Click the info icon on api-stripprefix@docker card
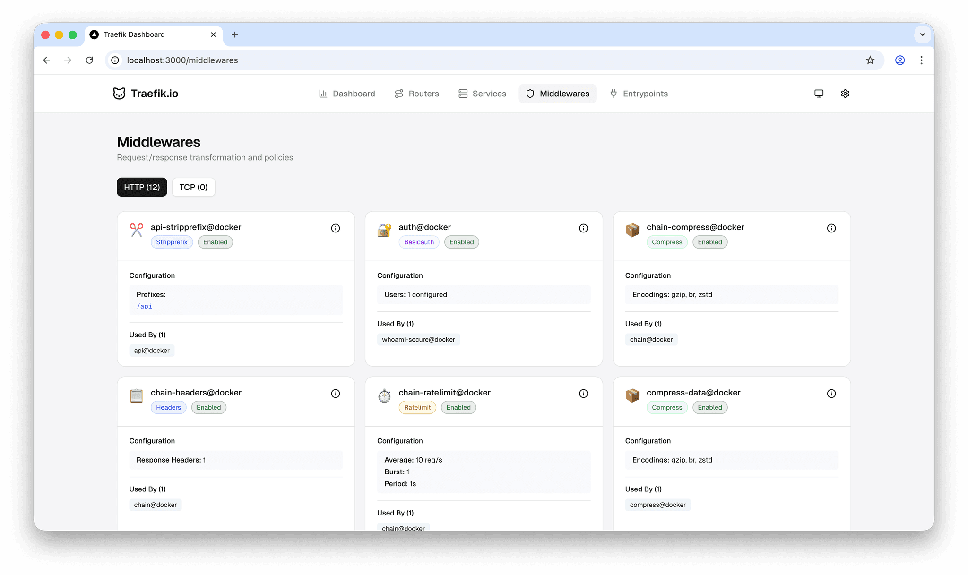Viewport: 968px width, 575px height. (336, 228)
